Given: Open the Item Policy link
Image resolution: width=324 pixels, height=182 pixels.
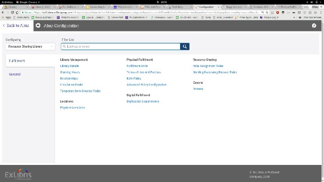Looking at the screenshot, I should tap(134, 78).
